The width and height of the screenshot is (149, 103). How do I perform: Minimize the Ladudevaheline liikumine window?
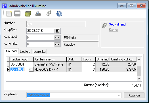pyautogui.click(x=122, y=6)
